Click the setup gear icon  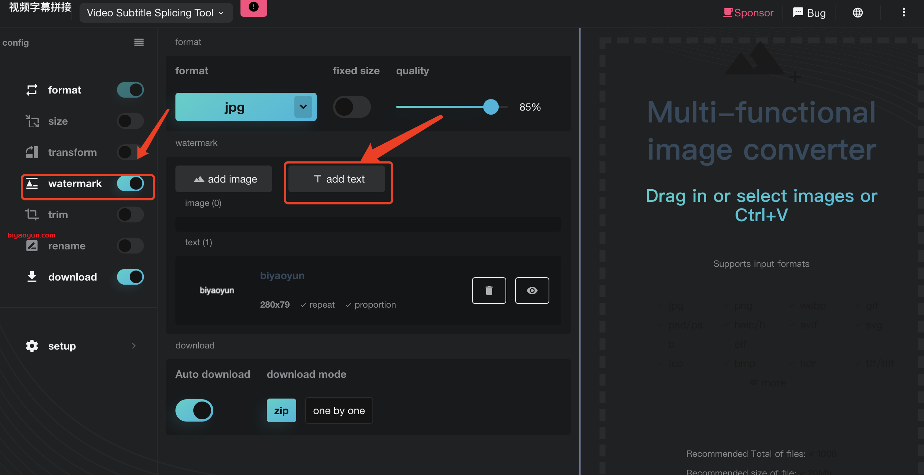click(32, 346)
